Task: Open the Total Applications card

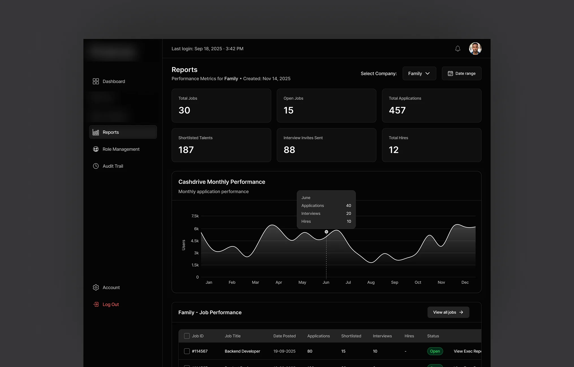Action: (432, 106)
